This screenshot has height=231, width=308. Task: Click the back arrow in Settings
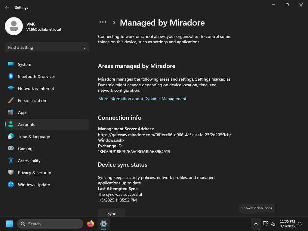7,7
